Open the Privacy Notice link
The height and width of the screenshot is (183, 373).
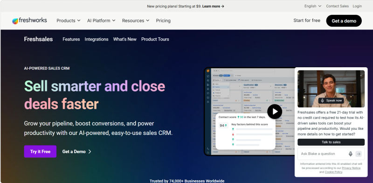(x=351, y=168)
